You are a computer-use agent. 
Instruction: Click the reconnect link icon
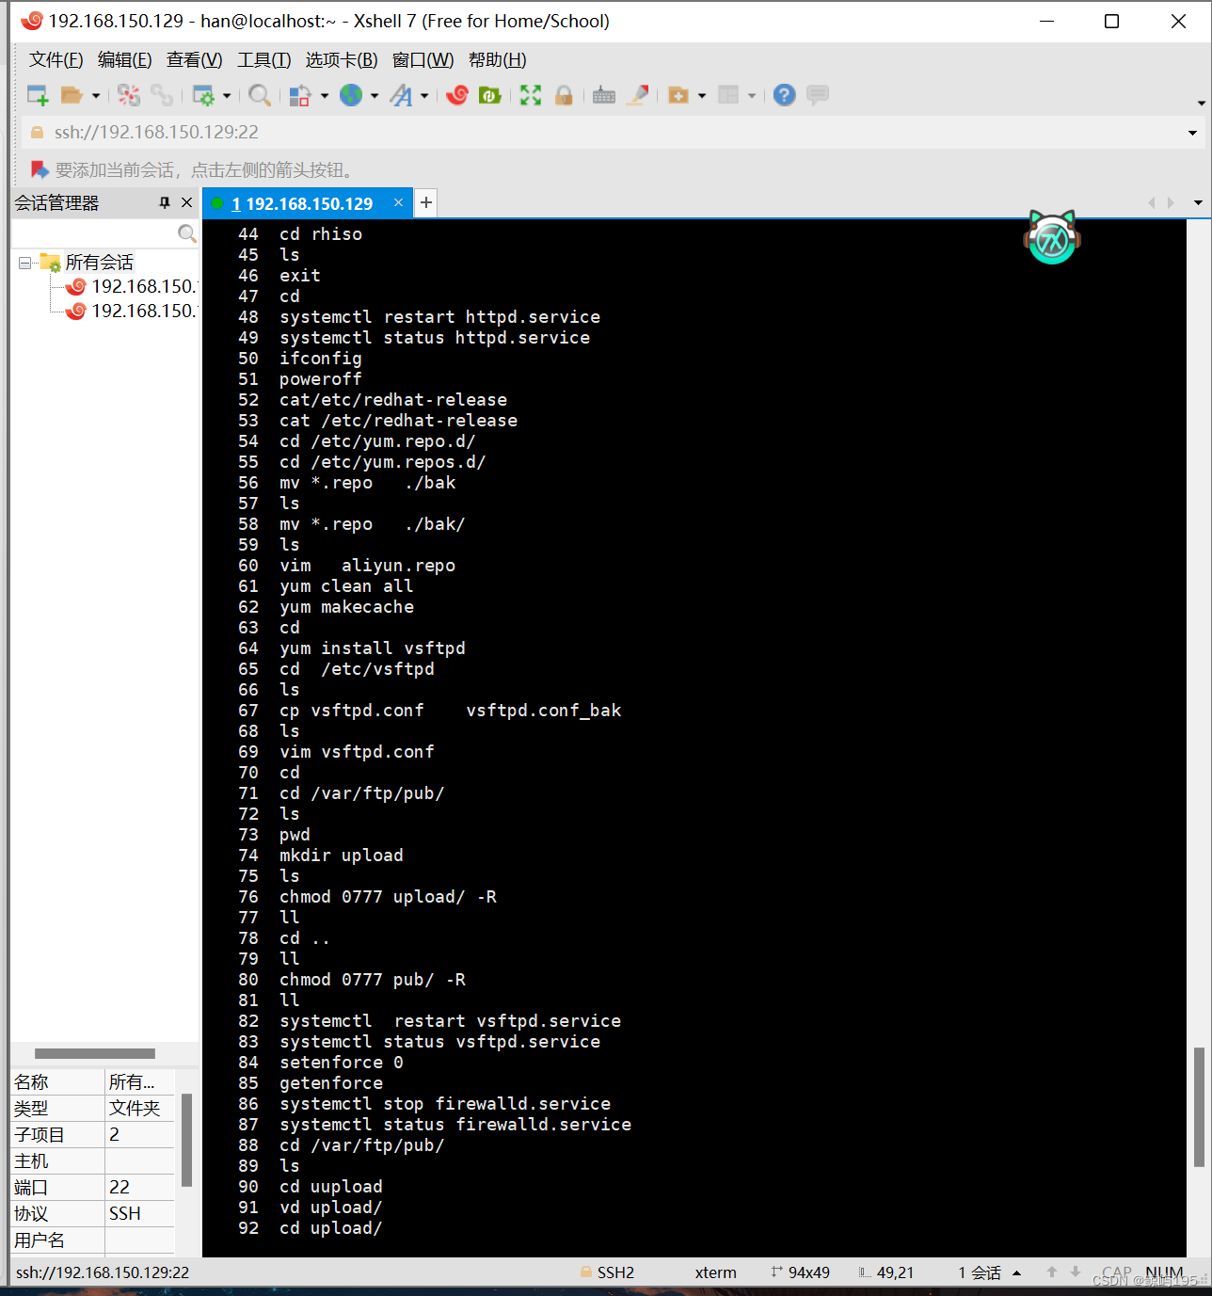pyautogui.click(x=162, y=95)
